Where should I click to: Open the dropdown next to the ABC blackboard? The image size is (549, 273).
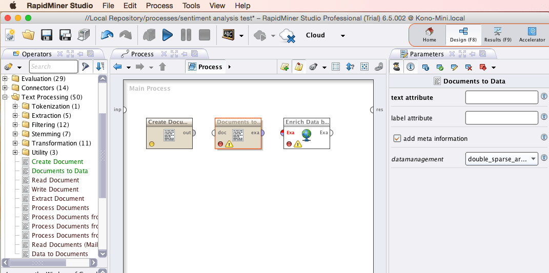click(241, 35)
